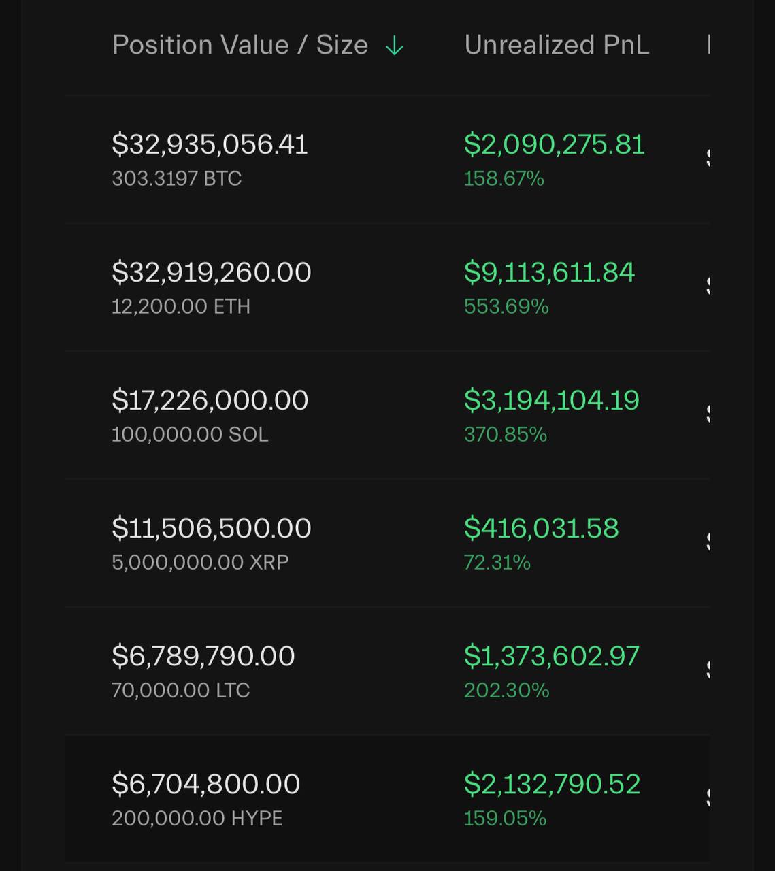The height and width of the screenshot is (871, 775).
Task: Open the $416,031.58 XRP unrealized PnL
Action: pyautogui.click(x=542, y=528)
